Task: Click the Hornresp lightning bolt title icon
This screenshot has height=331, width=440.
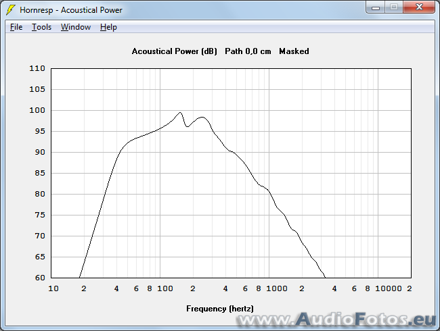Action: pyautogui.click(x=11, y=10)
